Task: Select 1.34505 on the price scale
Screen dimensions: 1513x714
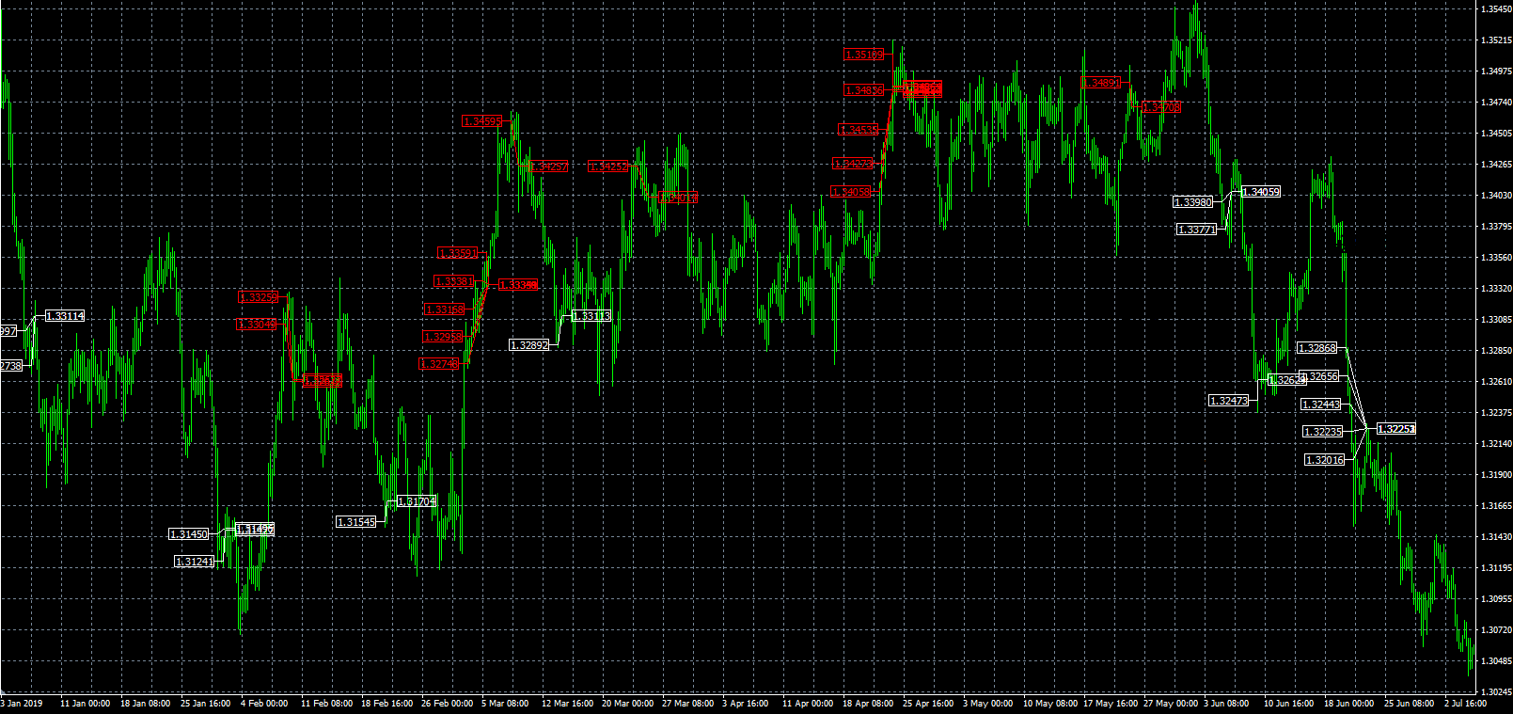Action: tap(1495, 134)
